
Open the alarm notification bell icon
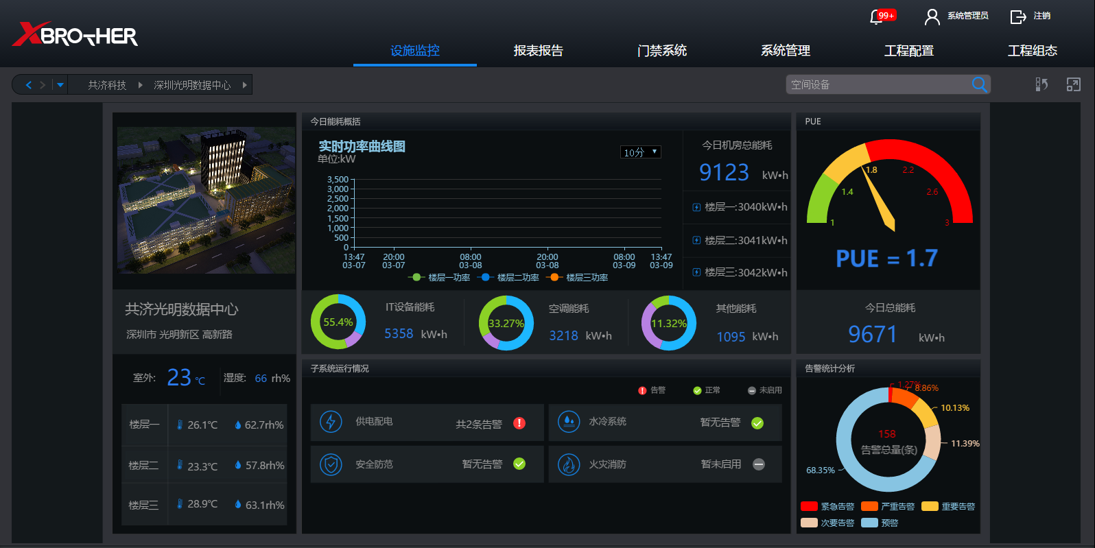click(x=877, y=17)
